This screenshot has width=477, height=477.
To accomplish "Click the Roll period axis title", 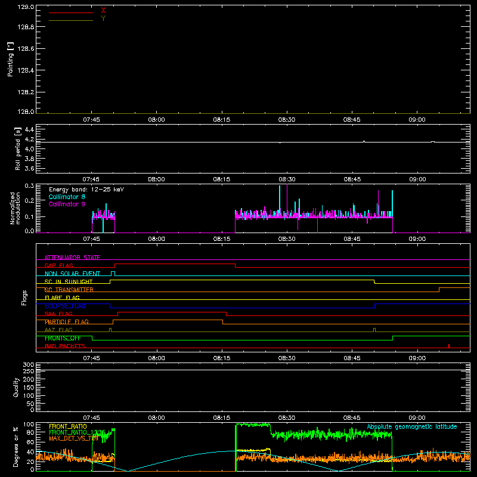I will point(18,148).
